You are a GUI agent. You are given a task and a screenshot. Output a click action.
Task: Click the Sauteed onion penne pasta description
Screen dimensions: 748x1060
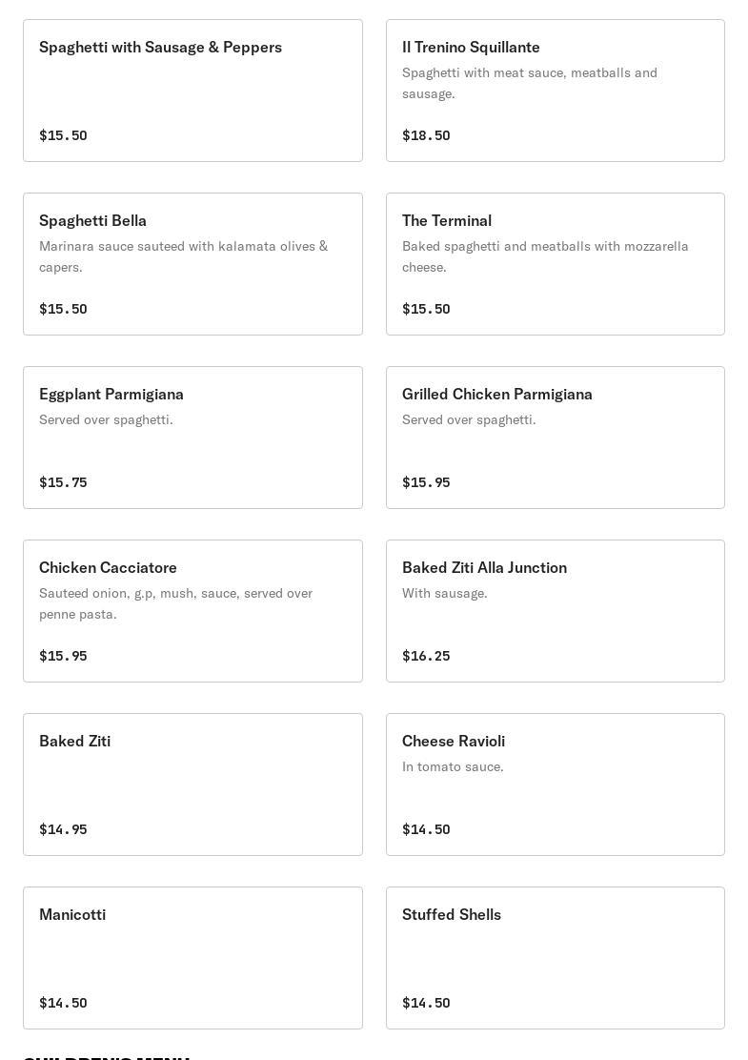(175, 603)
